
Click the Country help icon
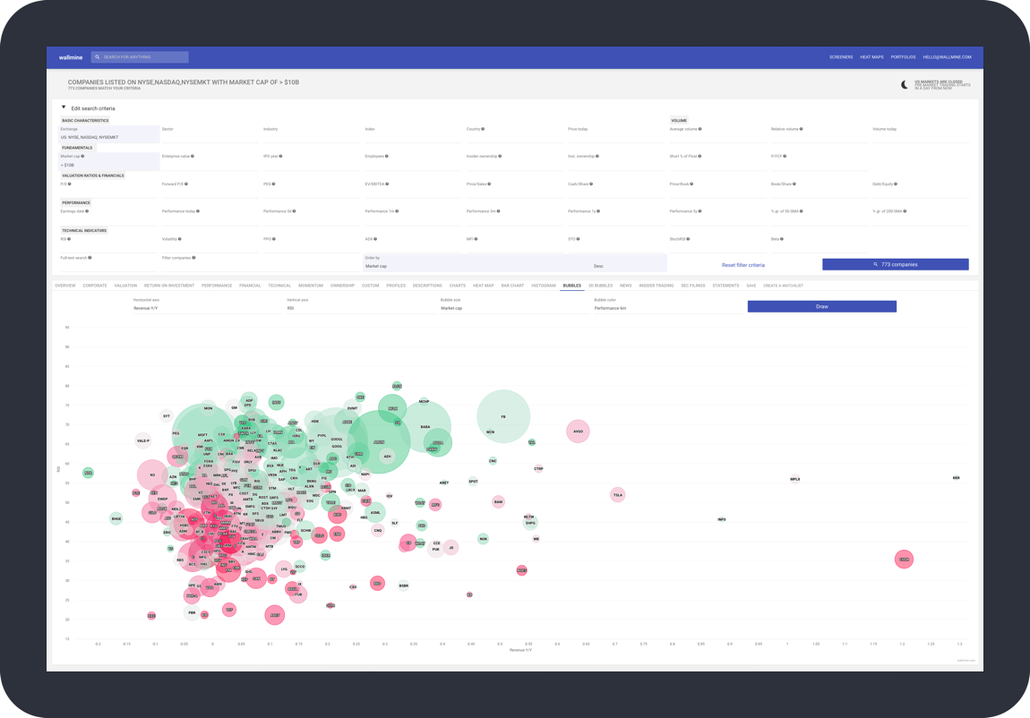coord(483,129)
